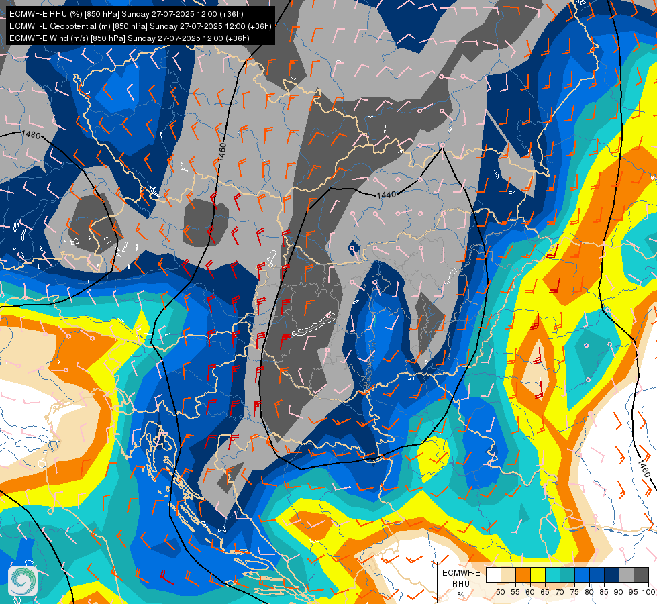Pick the navy 85-90% legend swatch

611,574
